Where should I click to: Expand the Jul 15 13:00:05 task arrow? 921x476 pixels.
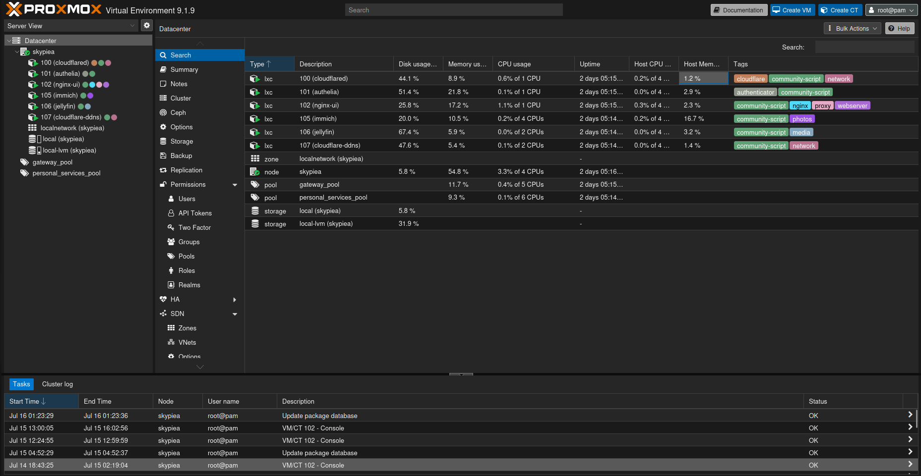910,427
